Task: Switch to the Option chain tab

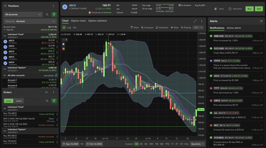Action: [78, 21]
